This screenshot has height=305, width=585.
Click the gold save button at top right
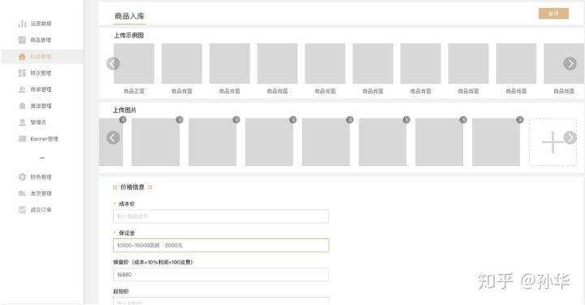coord(553,14)
